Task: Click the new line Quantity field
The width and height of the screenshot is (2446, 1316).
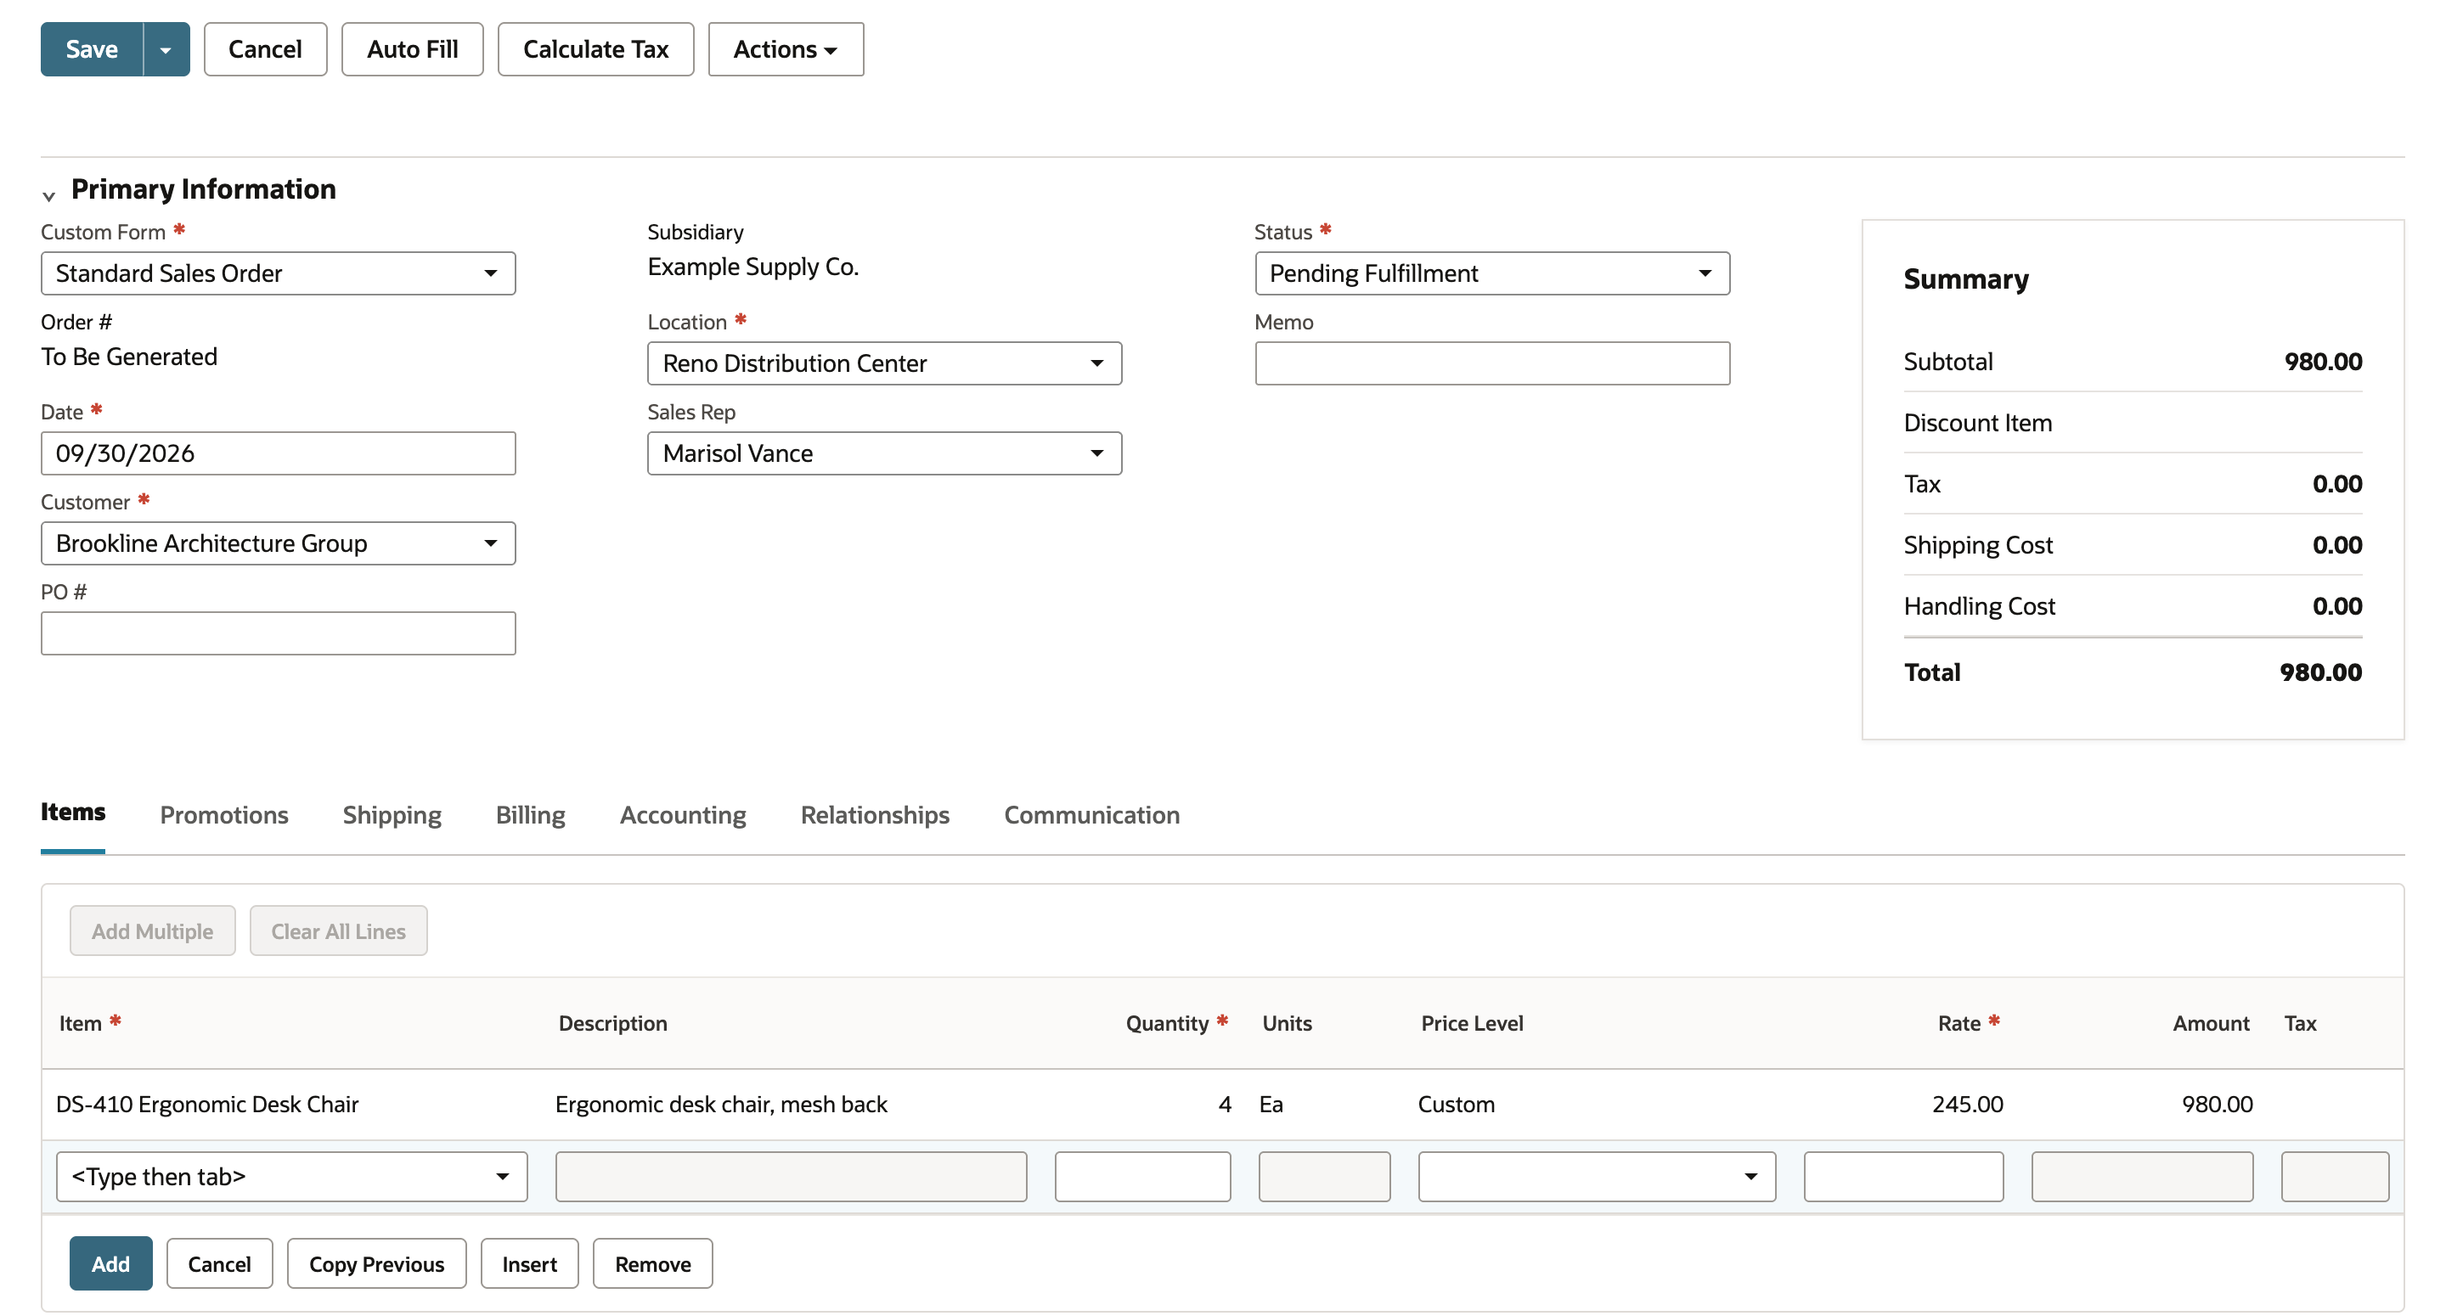Action: click(x=1142, y=1177)
